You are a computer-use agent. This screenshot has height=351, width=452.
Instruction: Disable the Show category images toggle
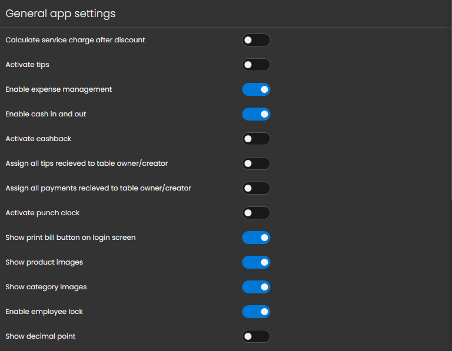256,287
